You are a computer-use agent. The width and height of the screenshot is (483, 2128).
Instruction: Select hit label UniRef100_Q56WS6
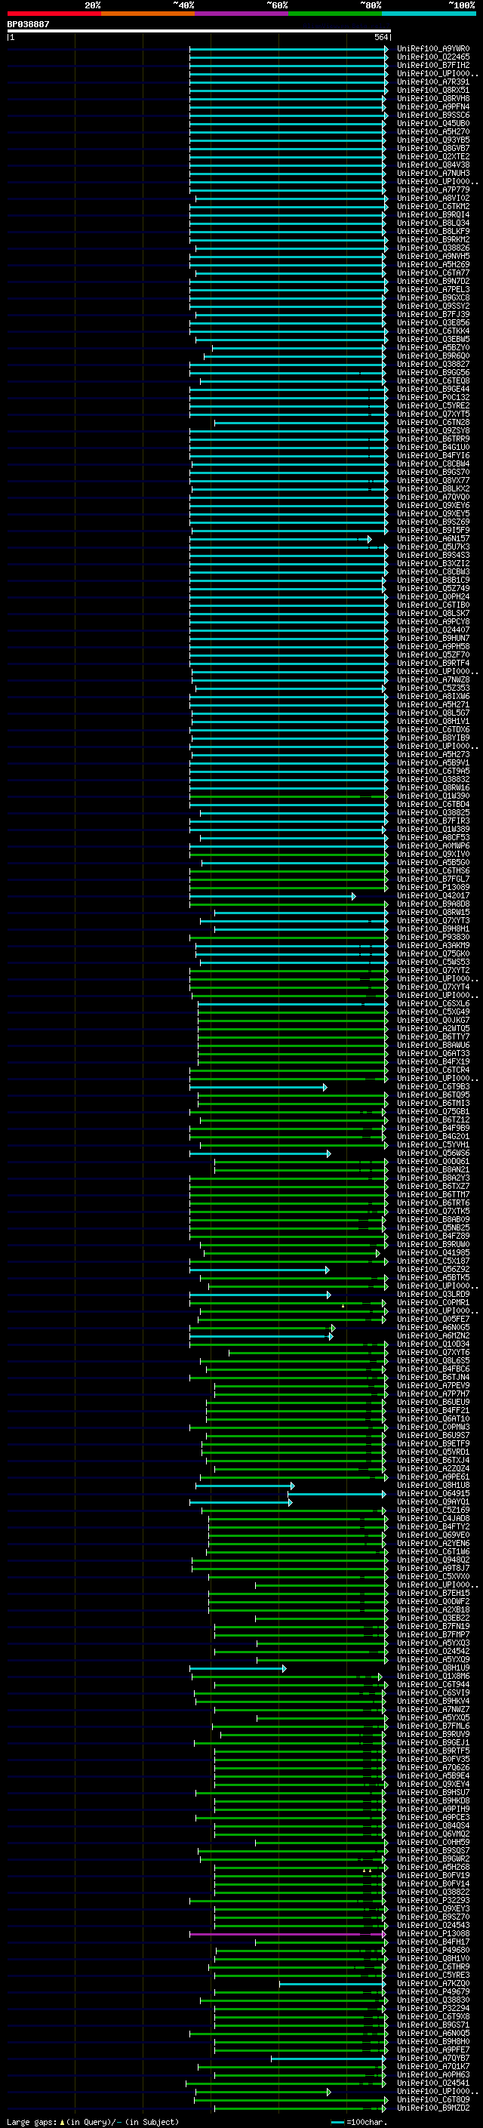coord(432,1153)
